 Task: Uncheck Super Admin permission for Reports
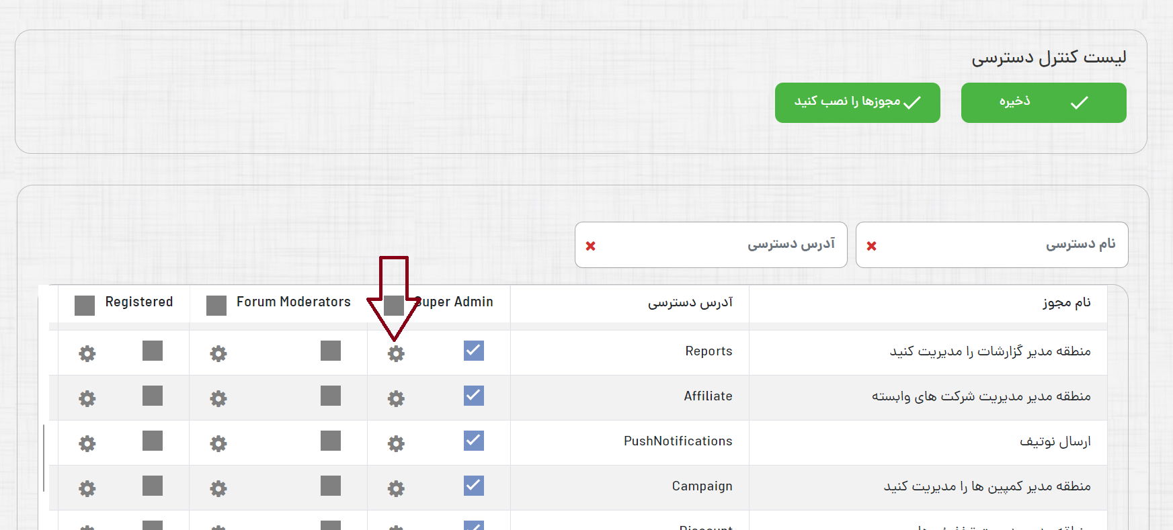click(474, 351)
